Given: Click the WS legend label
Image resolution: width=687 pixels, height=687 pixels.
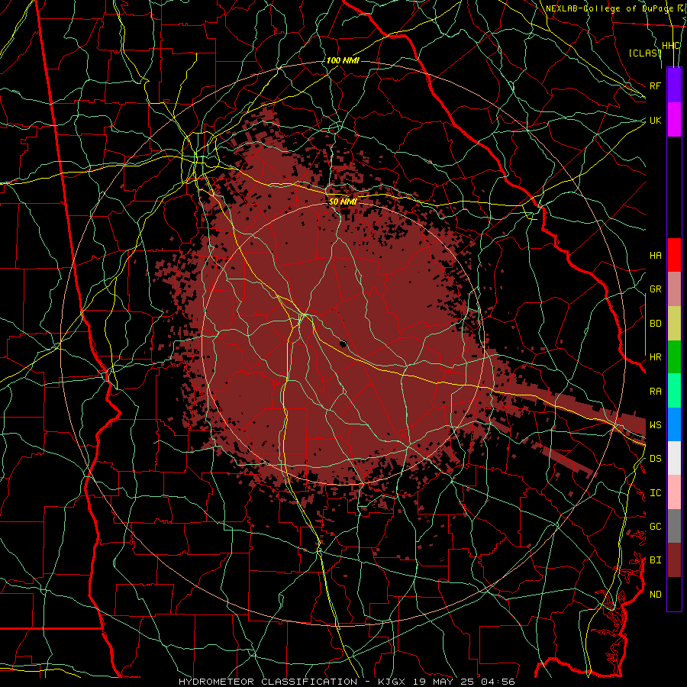Looking at the screenshot, I should pos(655,424).
